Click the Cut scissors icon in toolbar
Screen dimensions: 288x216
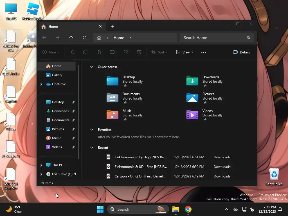(x=72, y=52)
